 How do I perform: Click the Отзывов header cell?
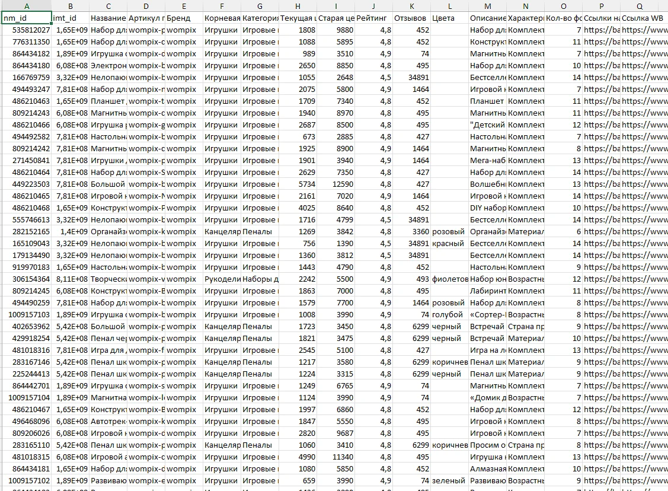[x=411, y=18]
